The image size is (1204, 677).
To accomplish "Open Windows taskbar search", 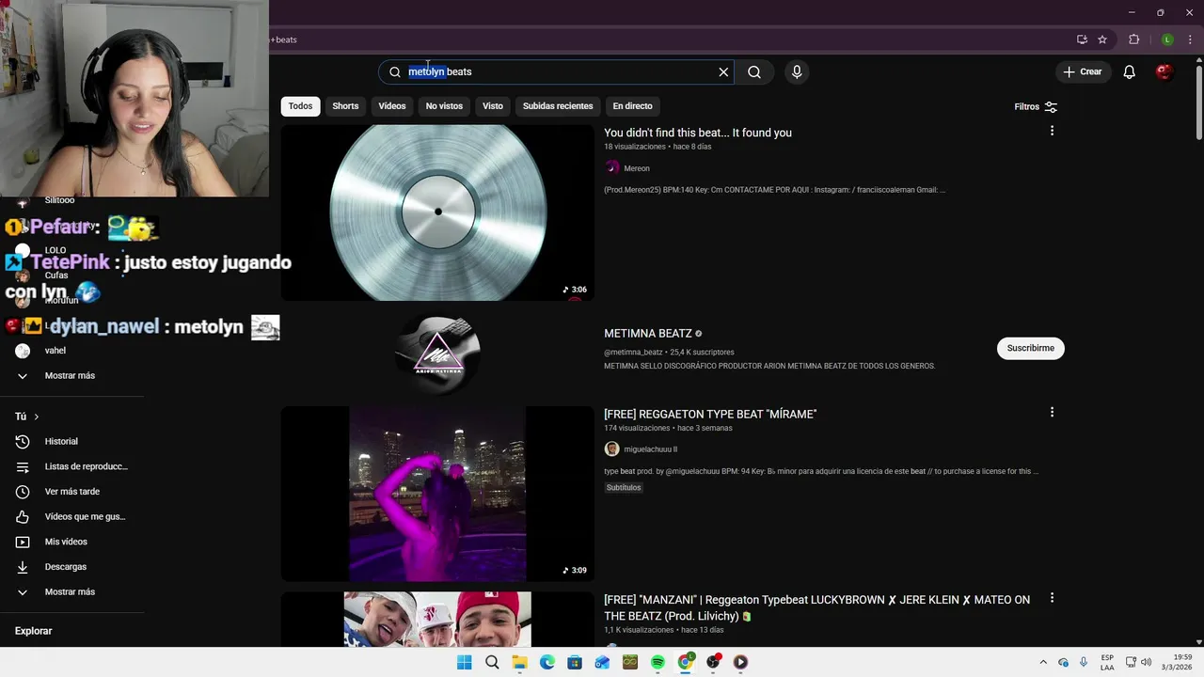I will click(x=492, y=662).
